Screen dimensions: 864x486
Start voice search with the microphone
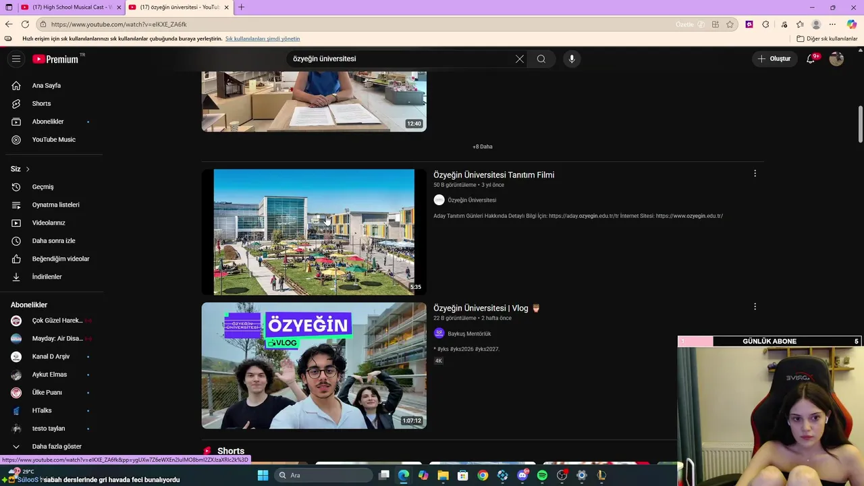click(572, 59)
